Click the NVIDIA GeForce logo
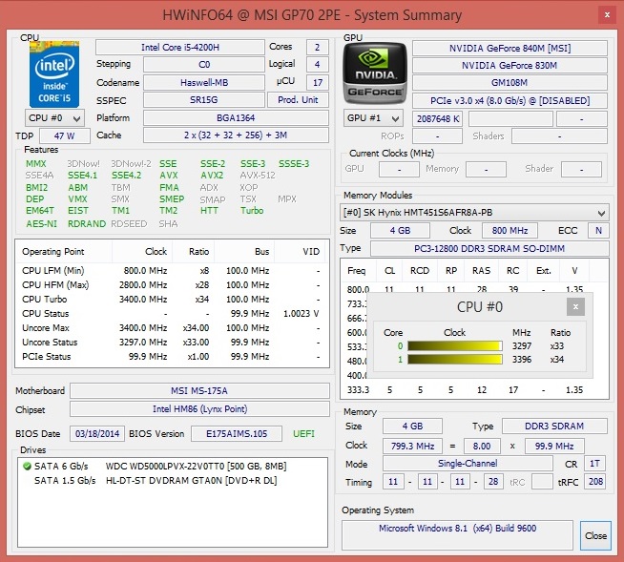624x562 pixels. click(375, 73)
